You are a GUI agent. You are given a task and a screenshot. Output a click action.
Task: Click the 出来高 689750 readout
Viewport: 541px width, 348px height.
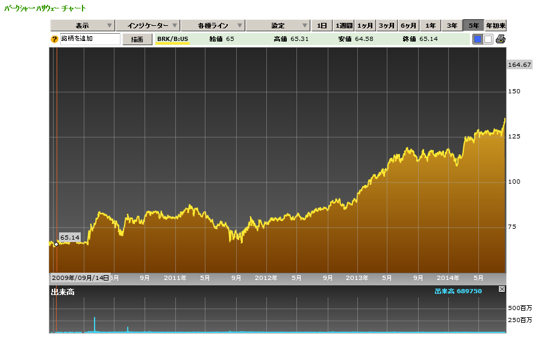tap(458, 291)
